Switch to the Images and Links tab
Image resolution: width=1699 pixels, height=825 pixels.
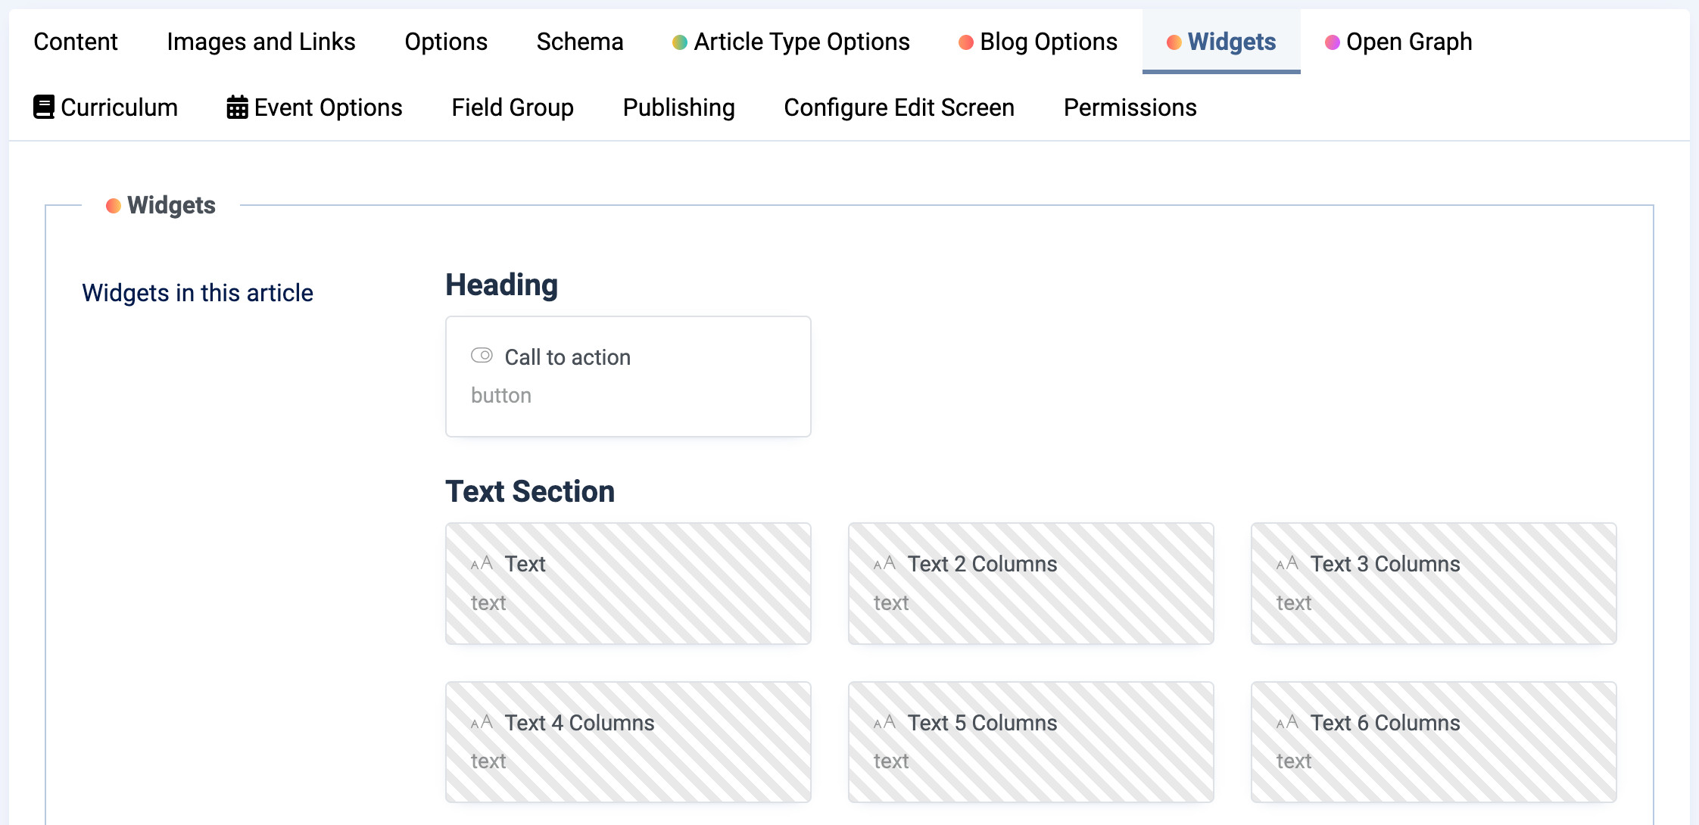(x=261, y=42)
